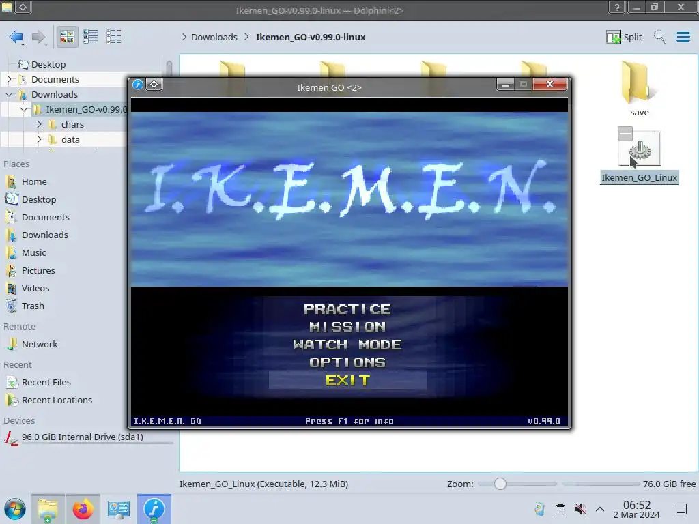Select OPTIONS in Ikemen menu

347,362
